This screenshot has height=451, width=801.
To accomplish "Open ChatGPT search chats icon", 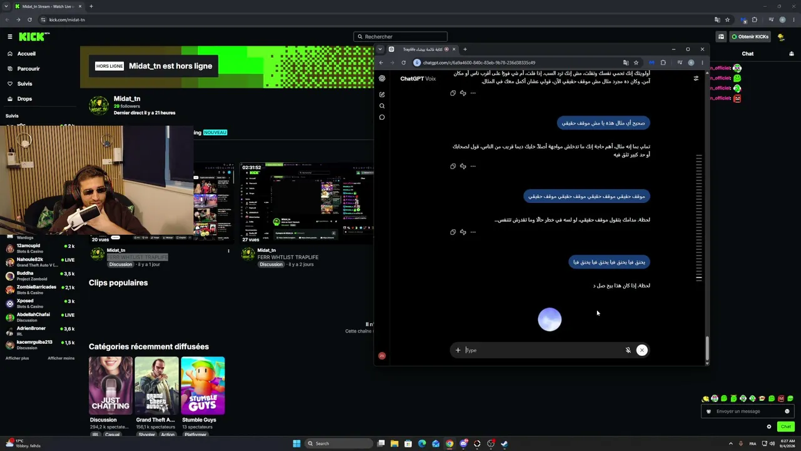I will click(382, 106).
